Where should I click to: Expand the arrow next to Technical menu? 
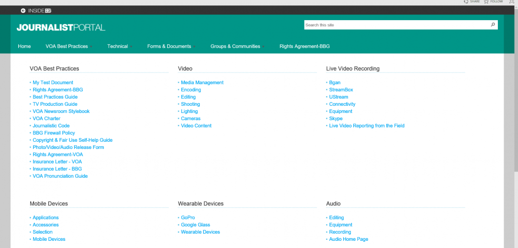(x=131, y=47)
